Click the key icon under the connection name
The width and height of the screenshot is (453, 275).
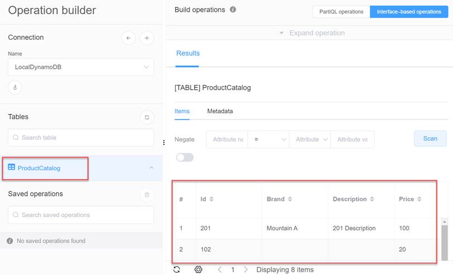click(15, 87)
